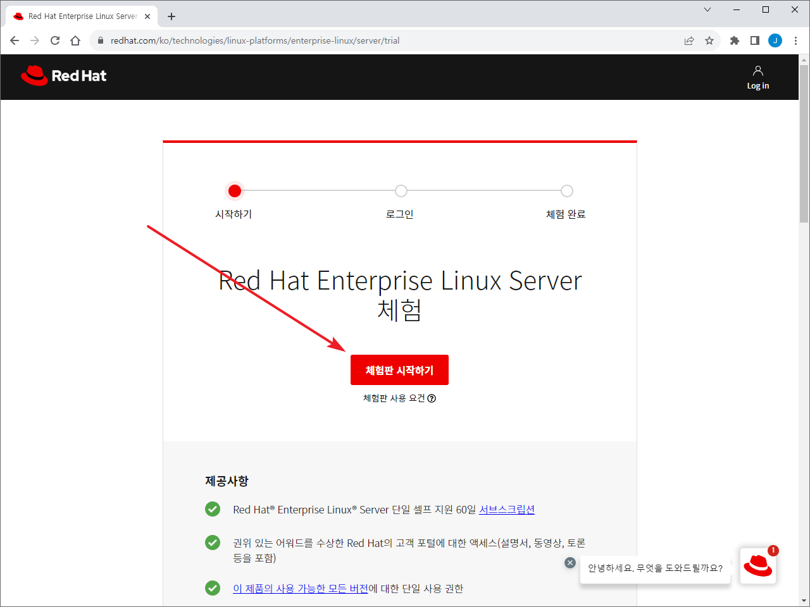The image size is (810, 607).
Task: Click the Red Hat Enterprise Linux Server 체험 heading
Action: [x=400, y=295]
